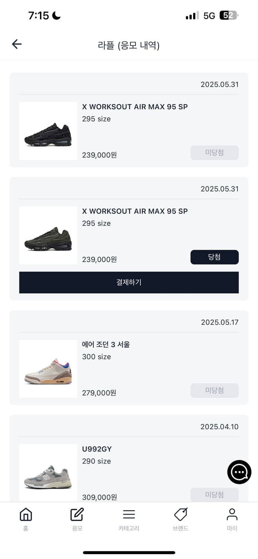Tap 미당첨 badge on U992GY entry
Screen dimensions: 258x559
click(x=214, y=495)
